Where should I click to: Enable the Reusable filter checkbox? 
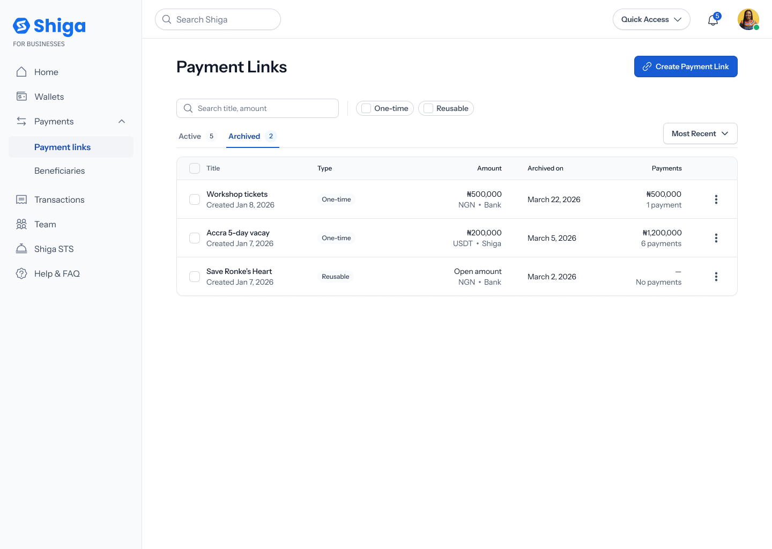pos(428,108)
